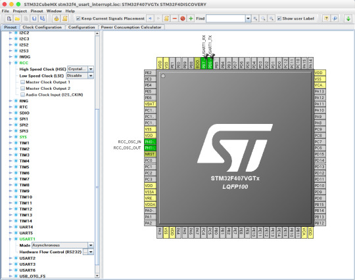Toggle the Show user Label checkbox
The image size is (355, 280).
point(279,18)
